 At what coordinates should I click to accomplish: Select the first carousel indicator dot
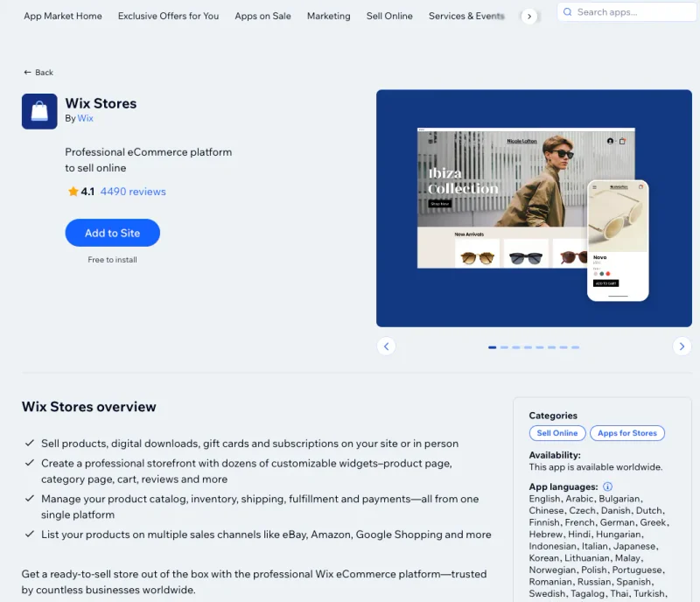[492, 347]
